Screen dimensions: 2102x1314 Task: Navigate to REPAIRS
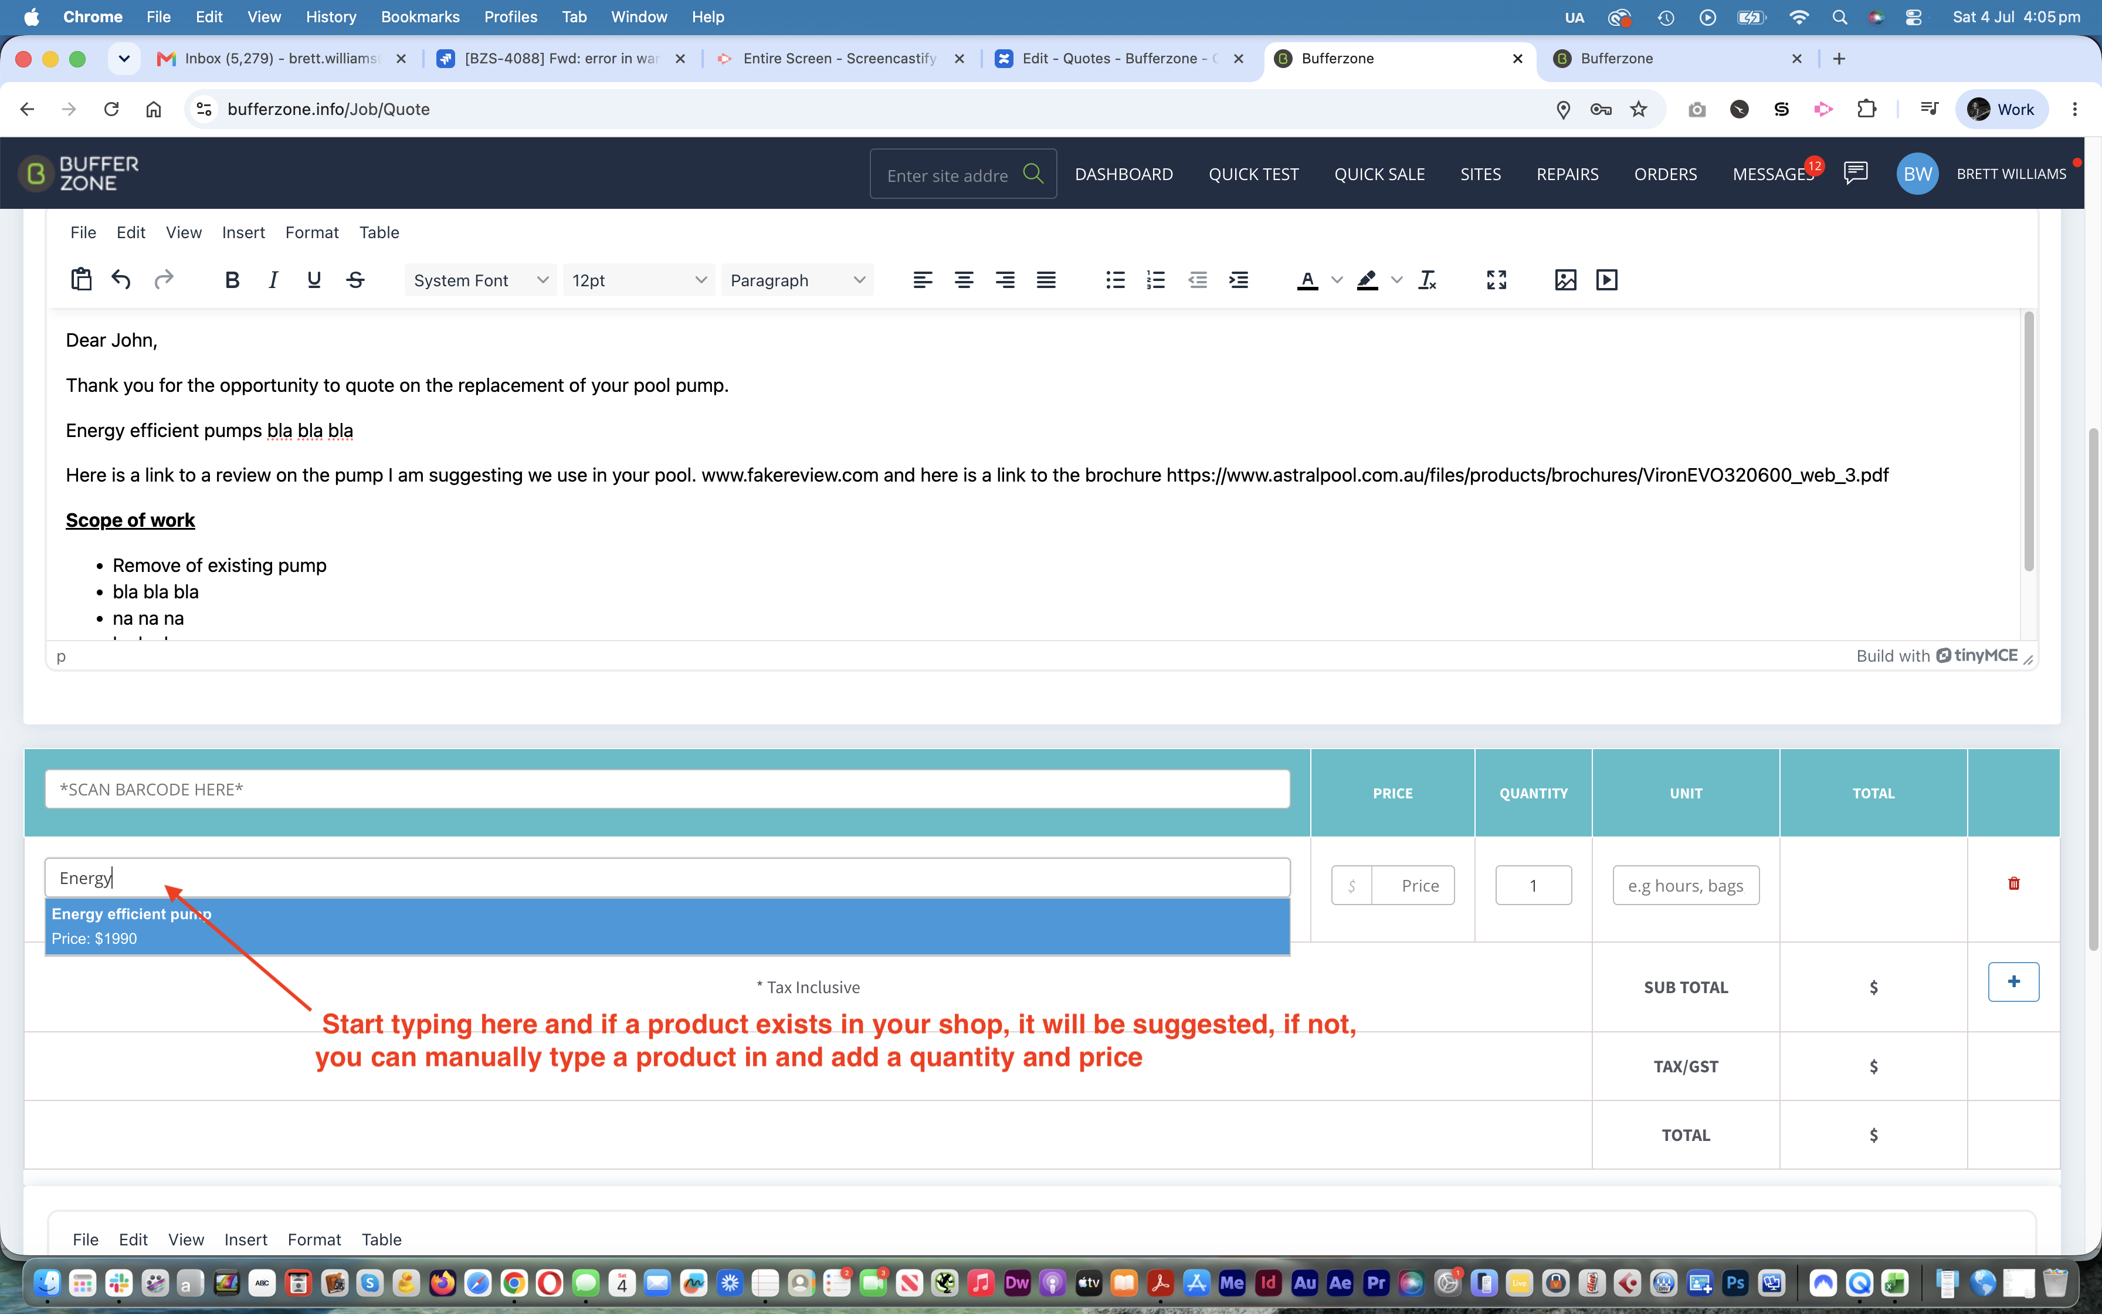click(1567, 174)
